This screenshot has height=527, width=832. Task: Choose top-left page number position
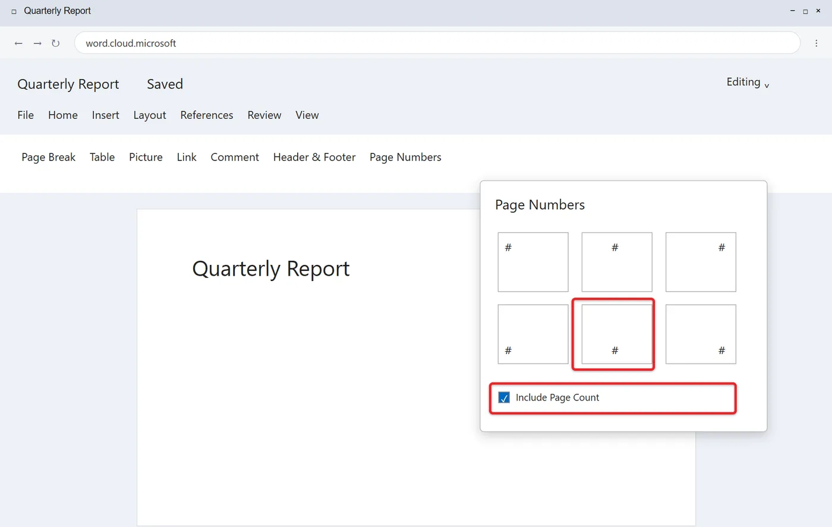tap(533, 262)
